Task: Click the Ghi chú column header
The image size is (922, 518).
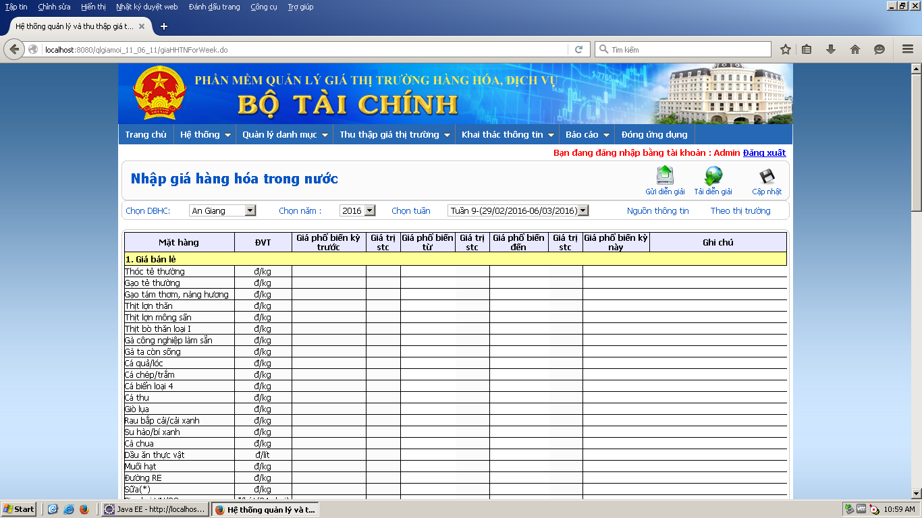Action: [718, 242]
